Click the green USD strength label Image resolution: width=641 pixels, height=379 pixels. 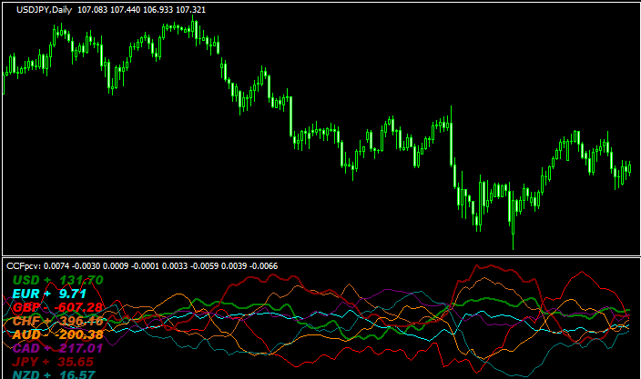(31, 280)
